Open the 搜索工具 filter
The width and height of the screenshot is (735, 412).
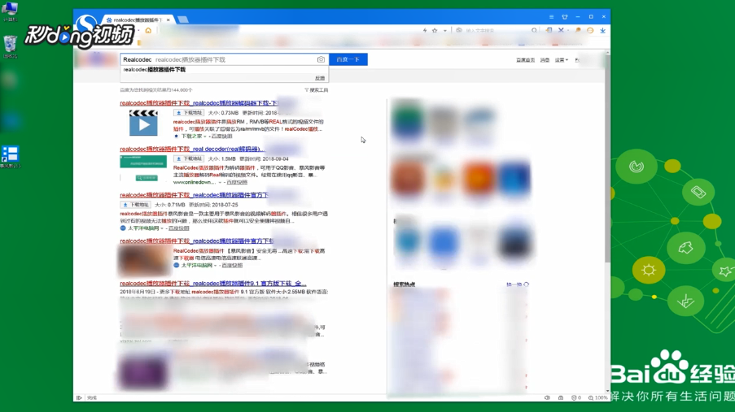click(317, 90)
